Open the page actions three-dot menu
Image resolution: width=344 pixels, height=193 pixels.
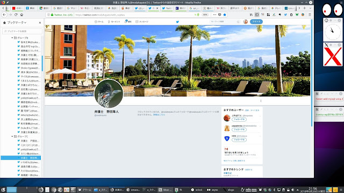coord(214,14)
